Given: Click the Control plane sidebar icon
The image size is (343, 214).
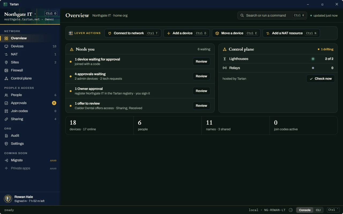Looking at the screenshot, I should (6, 78).
